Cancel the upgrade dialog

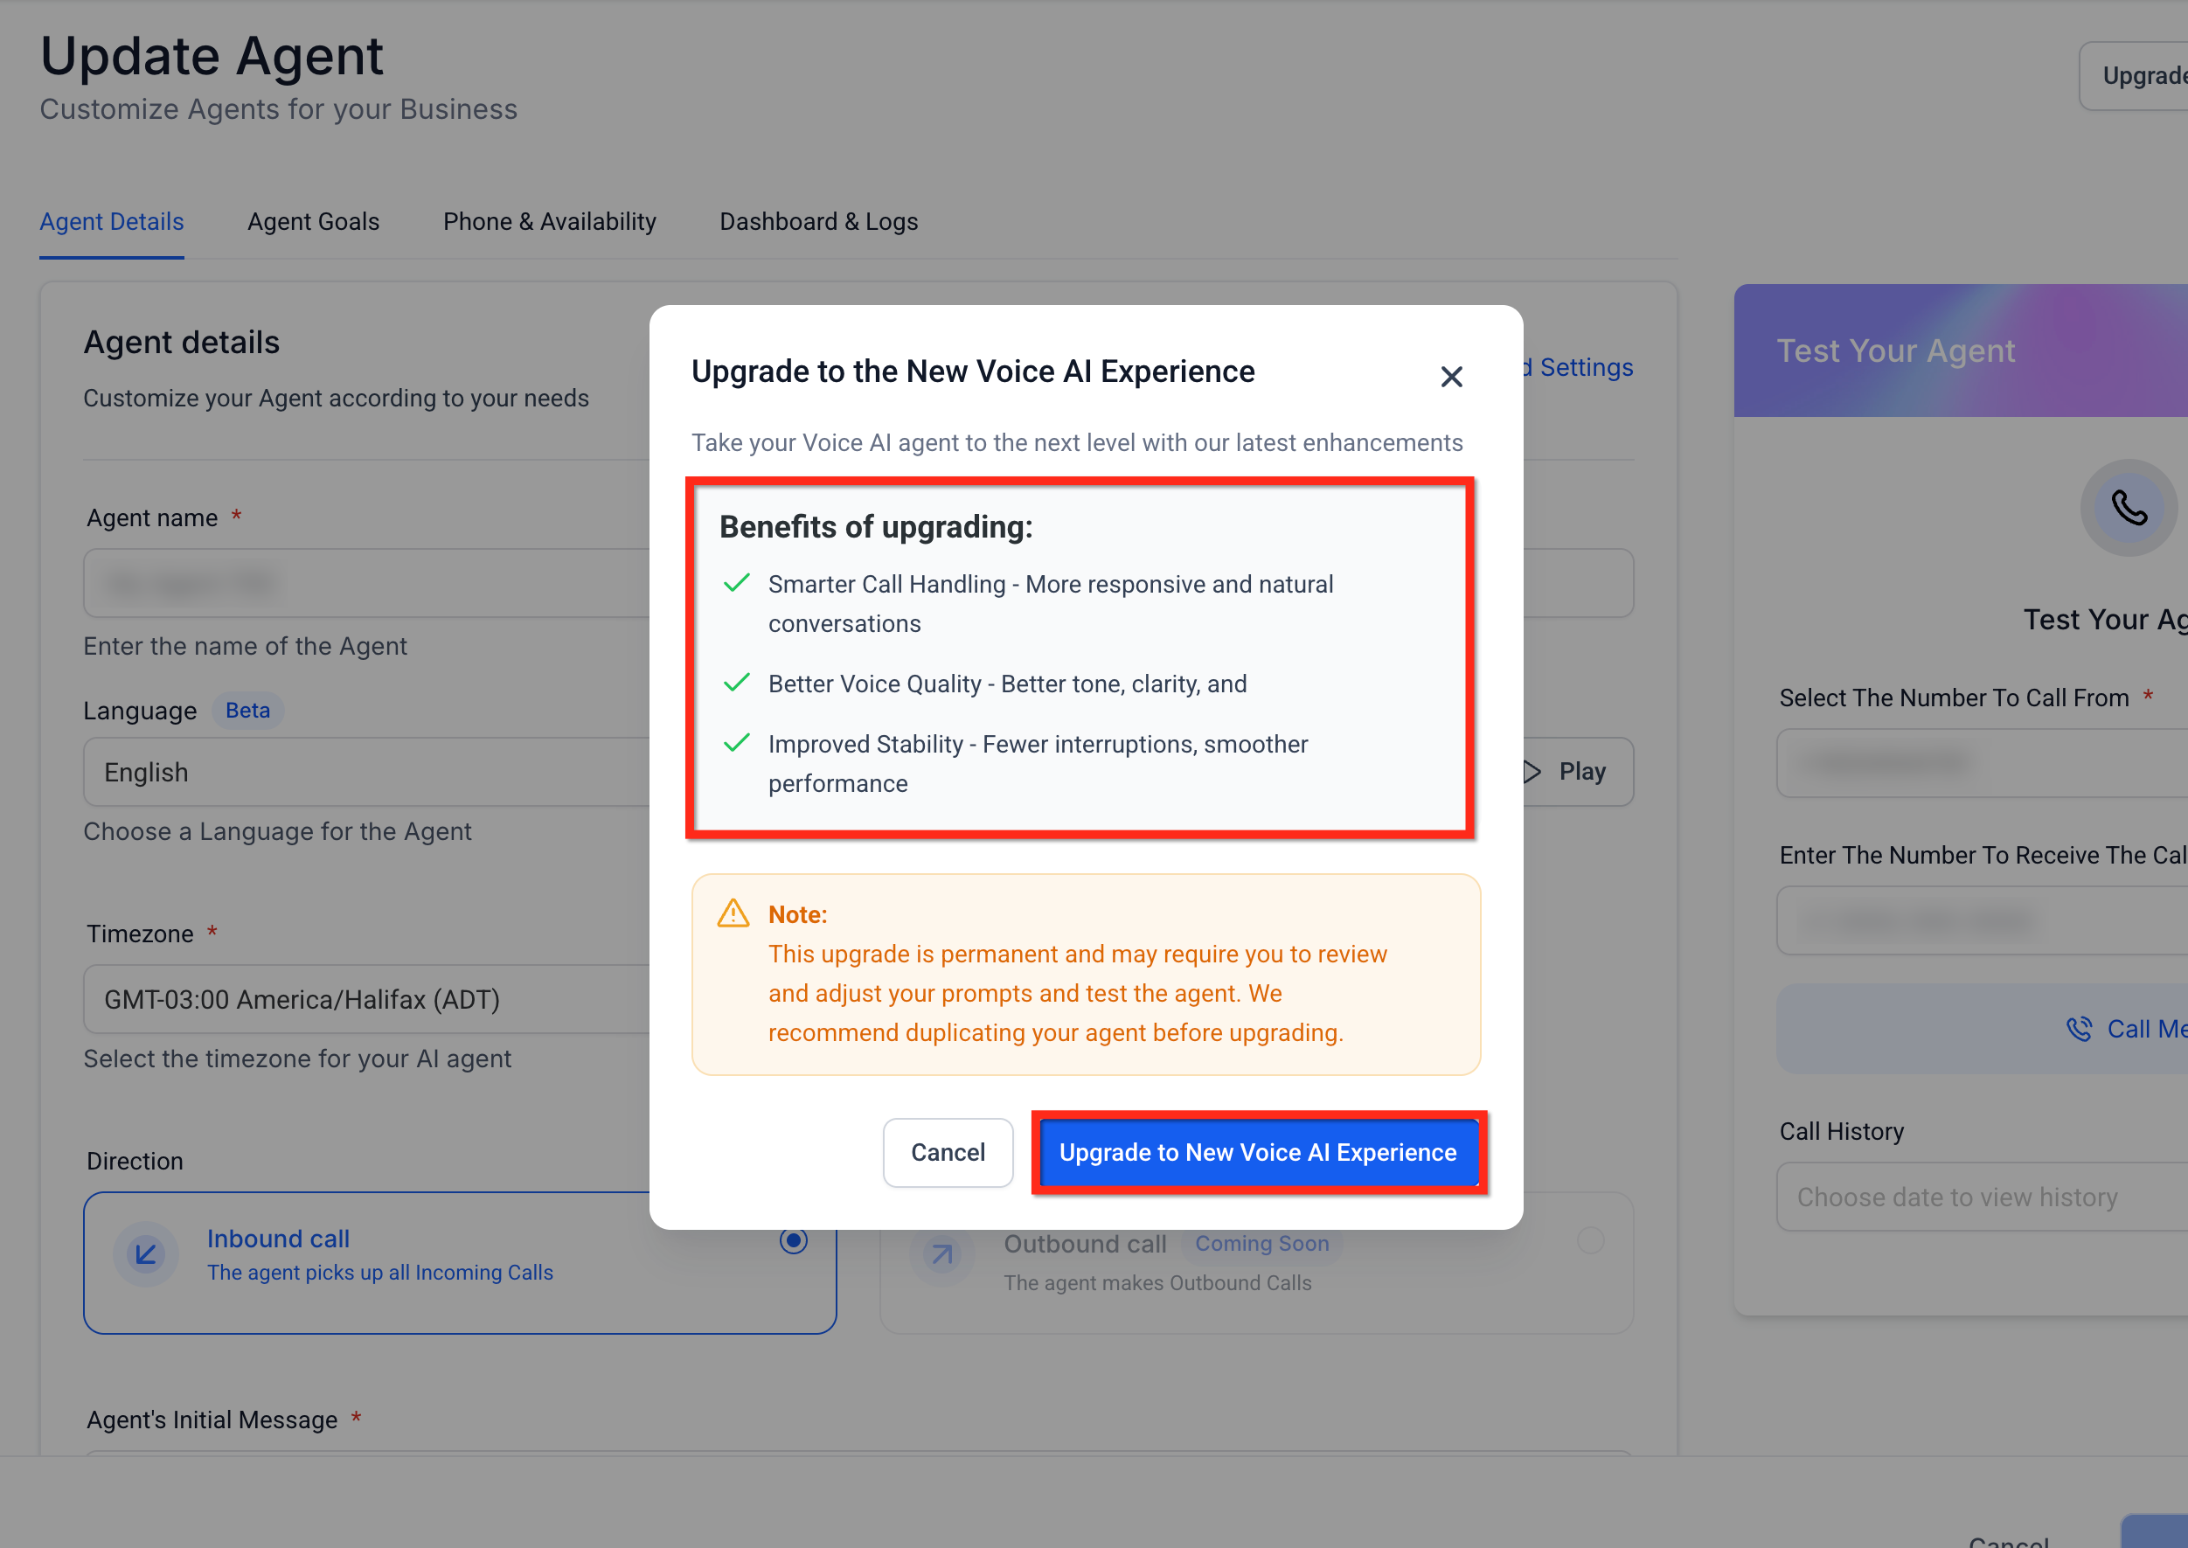click(948, 1151)
